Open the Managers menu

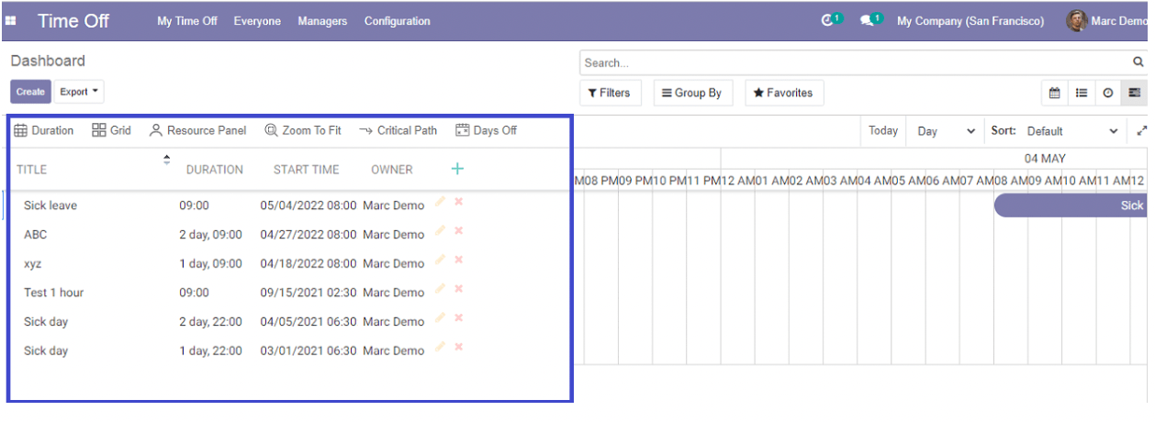322,21
